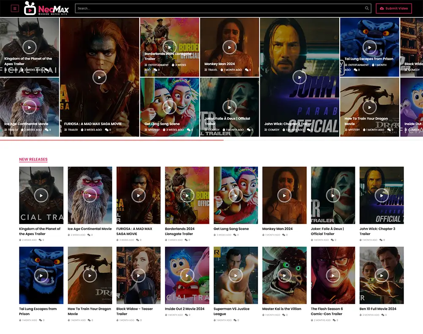Click the red slider progress bar
This screenshot has height=334, width=423.
tap(112, 140)
